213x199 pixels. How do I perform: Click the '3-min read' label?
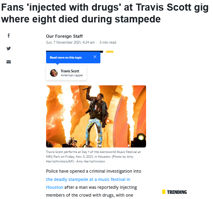click(x=108, y=42)
